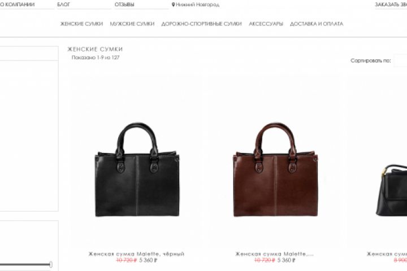
Task: Open the truncated Женская сумка Malette,... title
Action: (275, 254)
